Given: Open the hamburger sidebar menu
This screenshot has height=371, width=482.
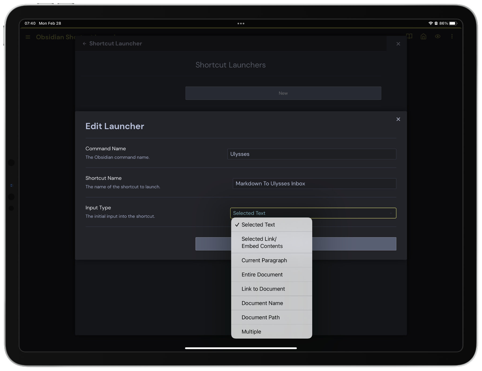Looking at the screenshot, I should tap(28, 37).
